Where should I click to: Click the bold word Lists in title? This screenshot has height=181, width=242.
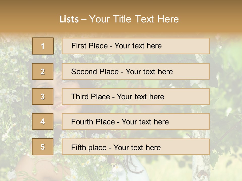pos(69,19)
